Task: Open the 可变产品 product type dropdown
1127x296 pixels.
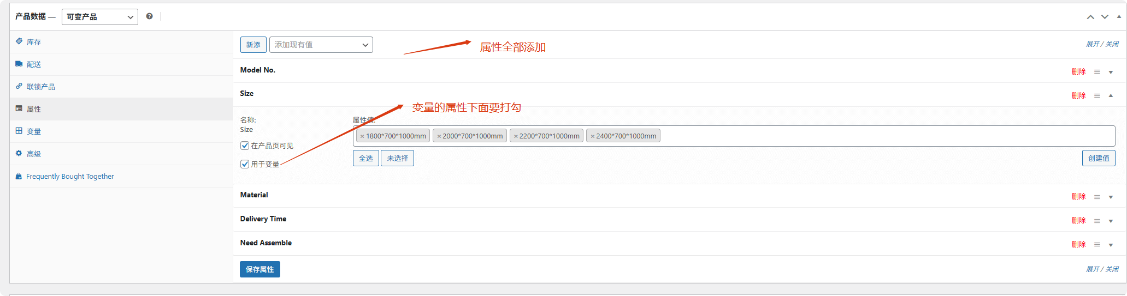Action: point(99,17)
